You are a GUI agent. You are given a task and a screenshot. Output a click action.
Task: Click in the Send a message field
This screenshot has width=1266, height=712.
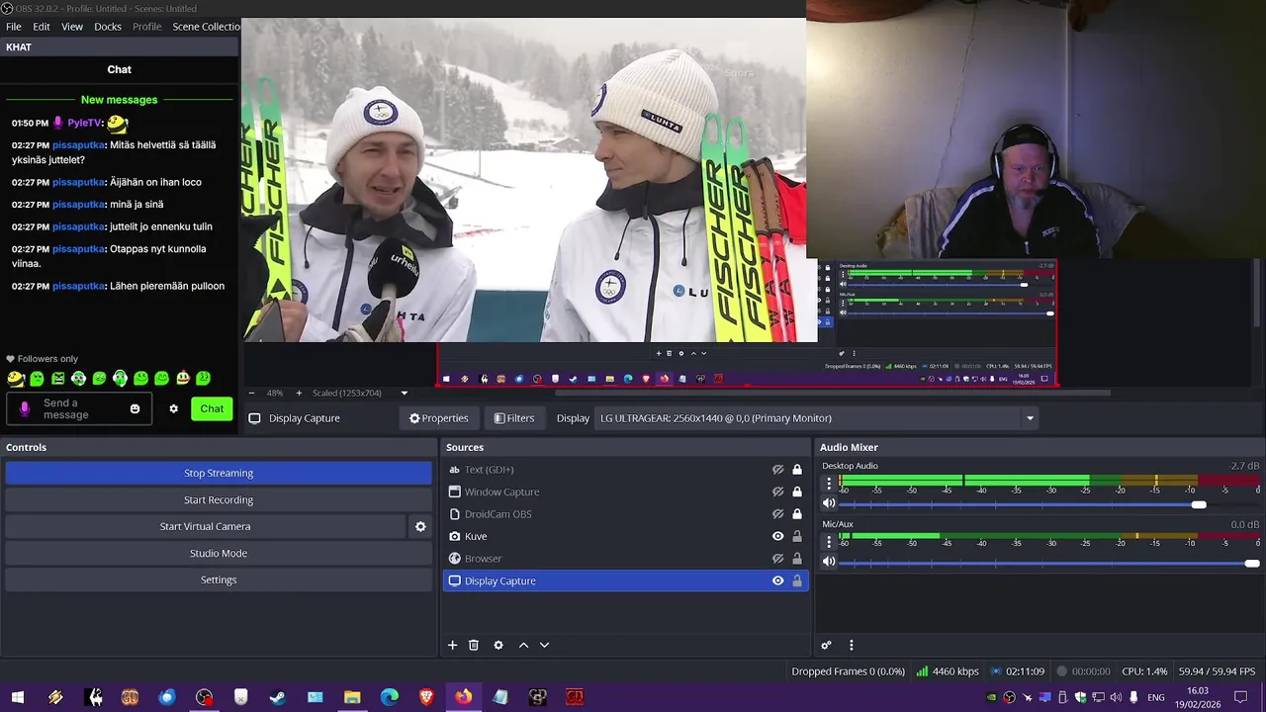pos(79,408)
